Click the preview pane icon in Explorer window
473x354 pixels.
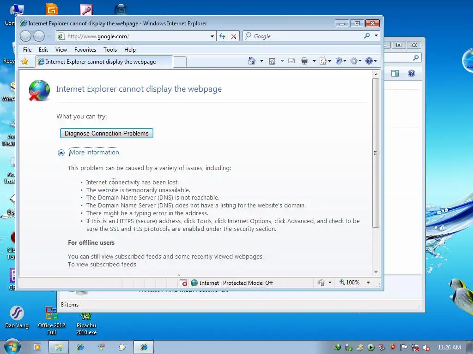(395, 73)
